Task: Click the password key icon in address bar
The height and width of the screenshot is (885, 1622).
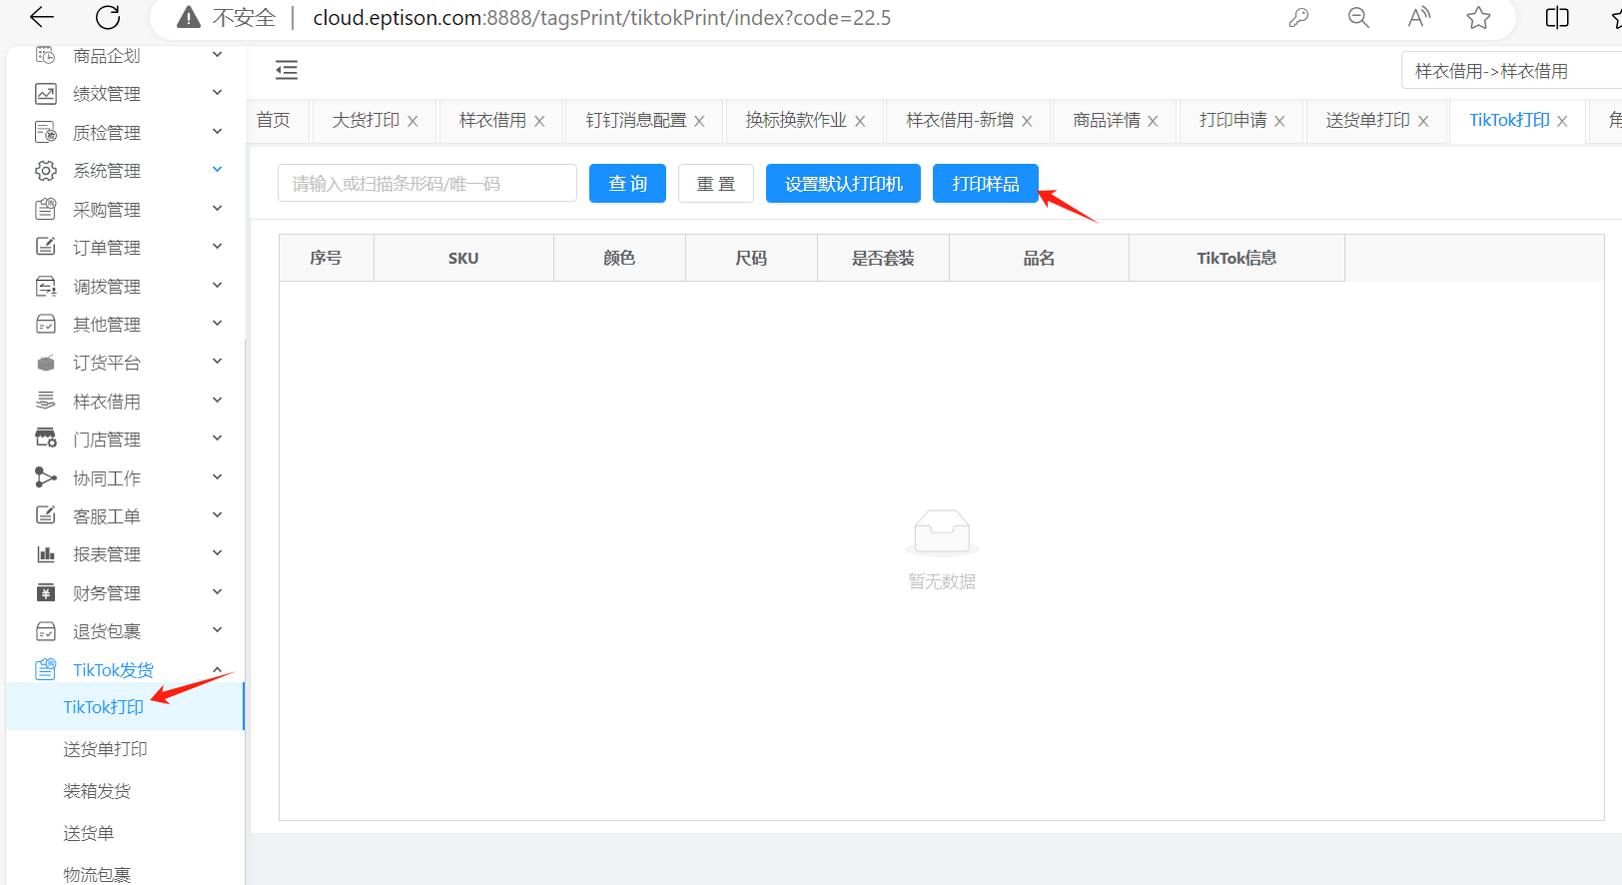Action: (1298, 17)
